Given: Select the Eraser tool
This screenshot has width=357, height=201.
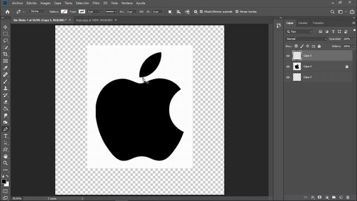Looking at the screenshot, I should pos(6,102).
